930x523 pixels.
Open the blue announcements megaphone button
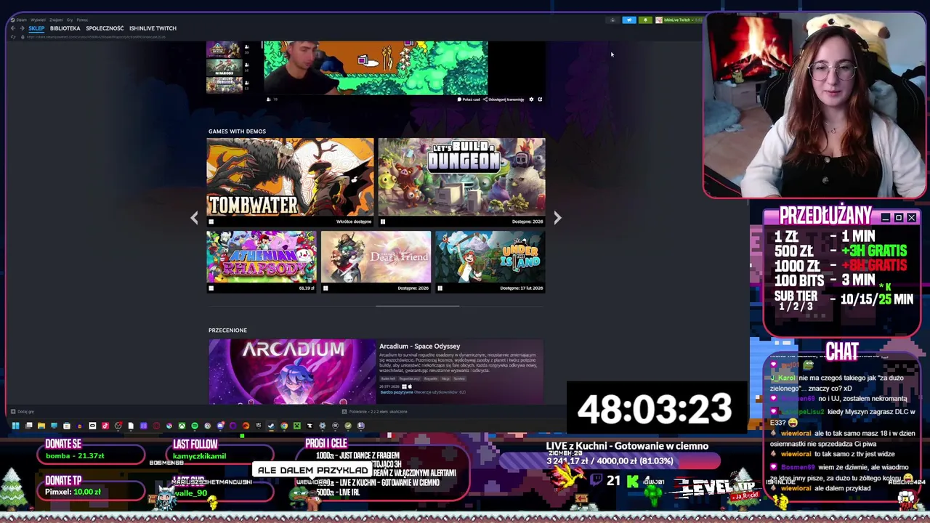pos(629,20)
